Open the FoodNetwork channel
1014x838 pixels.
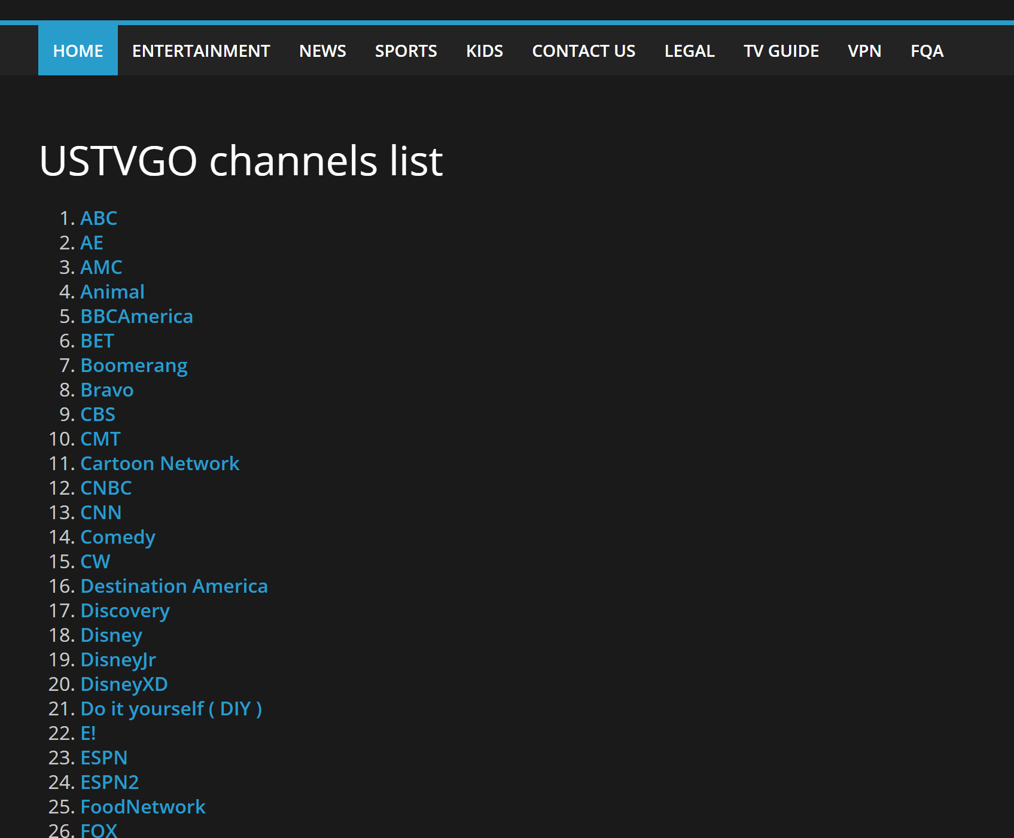(x=142, y=807)
